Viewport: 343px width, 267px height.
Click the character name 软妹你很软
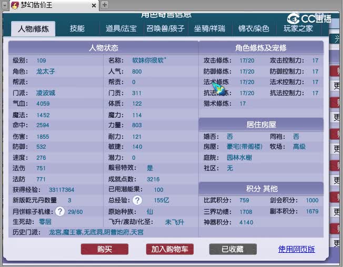pyautogui.click(x=149, y=60)
